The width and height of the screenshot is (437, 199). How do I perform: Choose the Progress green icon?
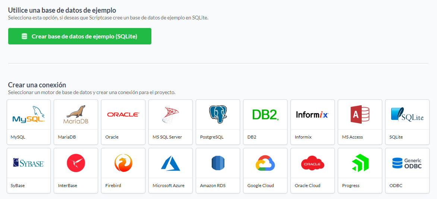[x=360, y=163]
